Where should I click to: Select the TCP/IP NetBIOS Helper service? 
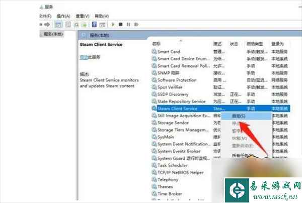point(180,172)
